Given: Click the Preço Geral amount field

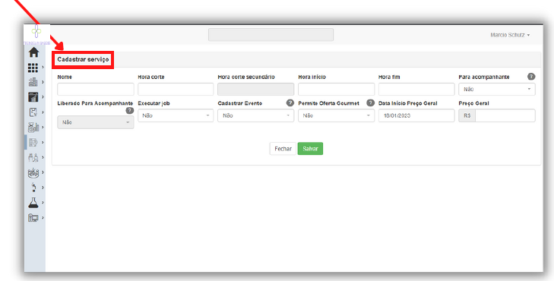Looking at the screenshot, I should tap(505, 115).
